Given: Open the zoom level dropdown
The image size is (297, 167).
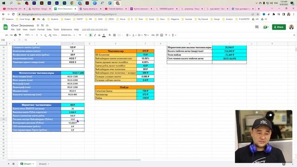Looking at the screenshot, I should click(29, 35).
